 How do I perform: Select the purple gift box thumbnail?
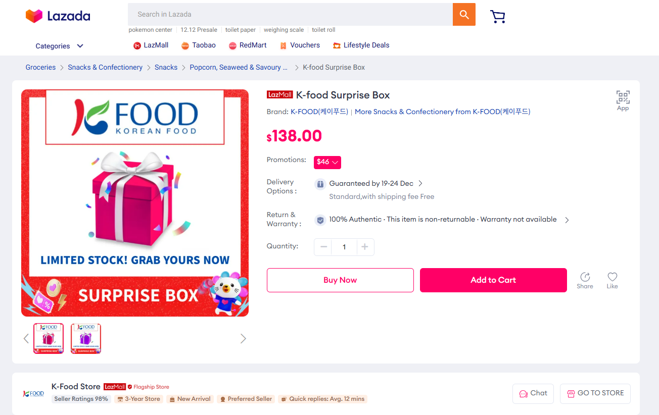(x=86, y=338)
